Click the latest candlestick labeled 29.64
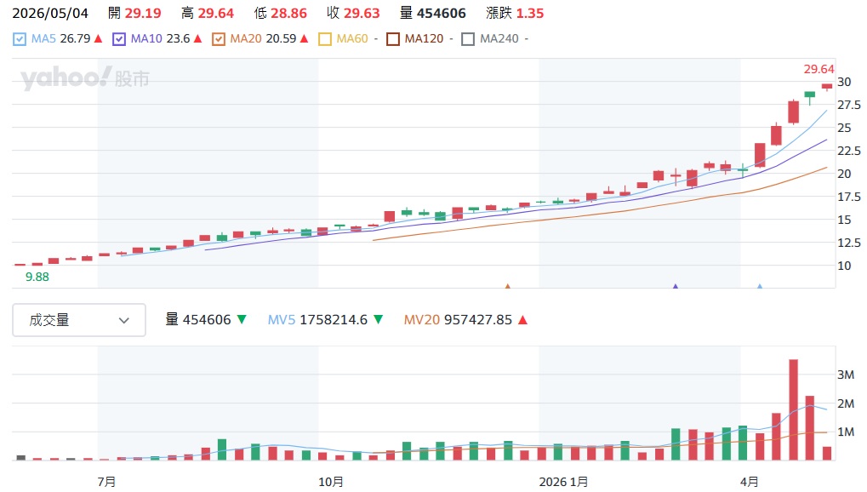 point(827,86)
